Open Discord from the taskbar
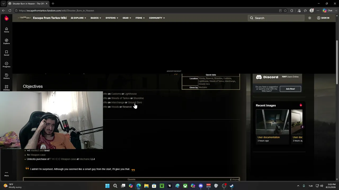The width and height of the screenshot is (339, 190). click(x=201, y=186)
